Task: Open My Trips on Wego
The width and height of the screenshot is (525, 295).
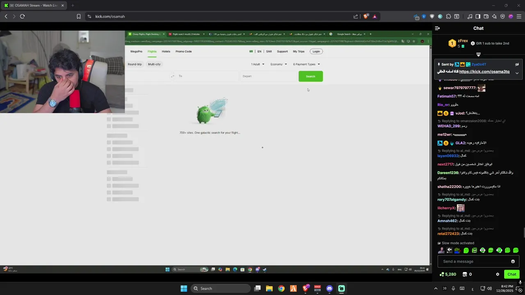Action: click(299, 52)
